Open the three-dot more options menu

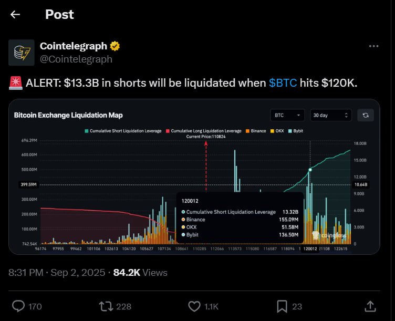click(373, 46)
